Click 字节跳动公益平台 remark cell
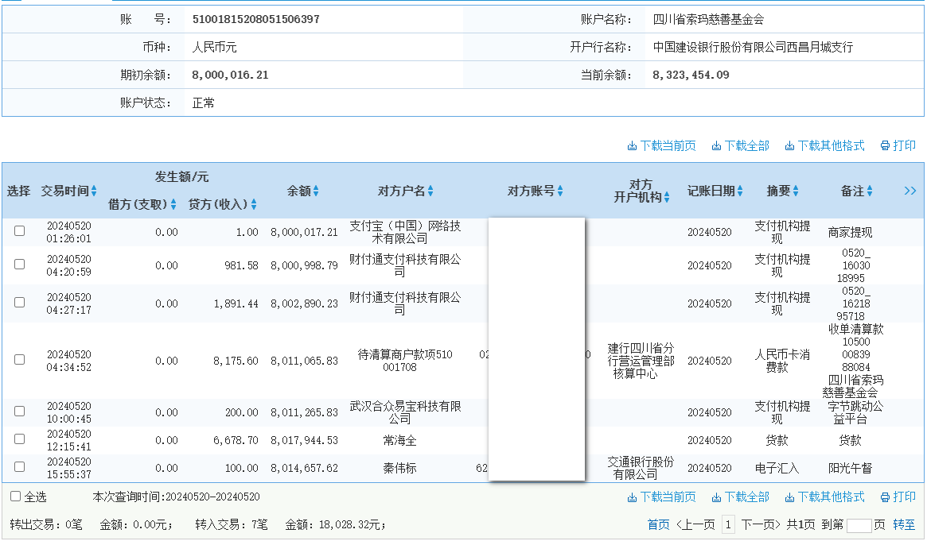Image resolution: width=927 pixels, height=541 pixels. 855,412
